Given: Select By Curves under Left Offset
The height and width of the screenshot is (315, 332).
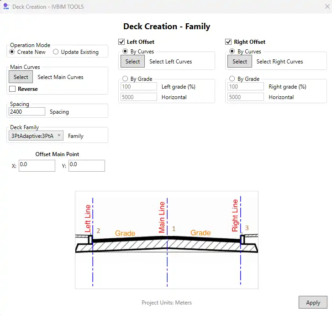Looking at the screenshot, I should click(125, 52).
